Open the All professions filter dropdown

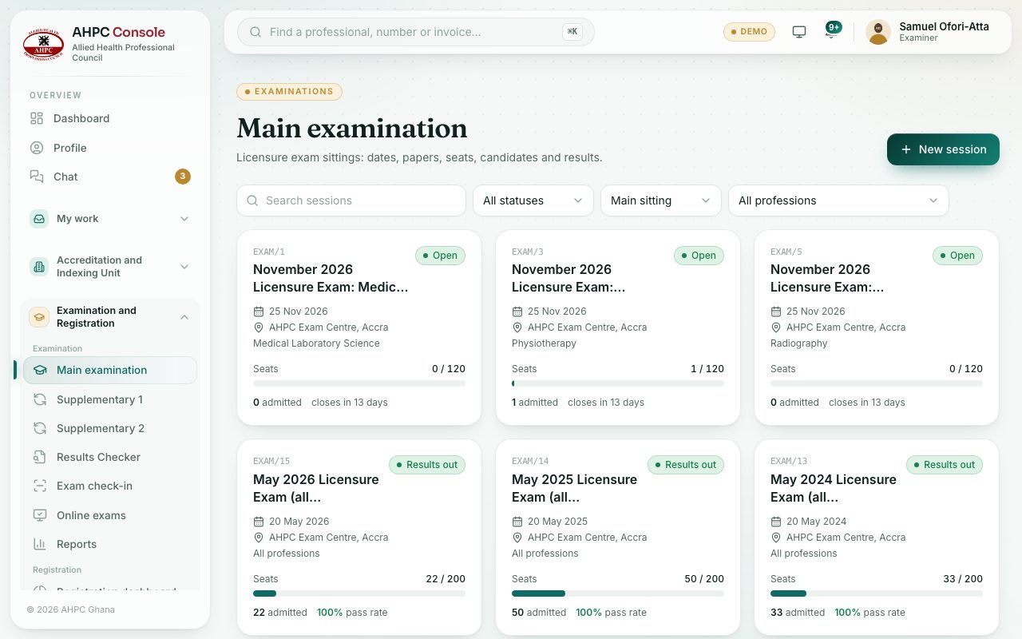tap(838, 200)
